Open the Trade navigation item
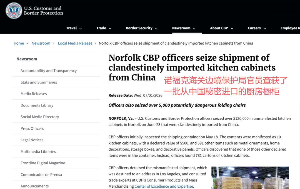Image resolution: width=300 pixels, height=189 pixels. 101,28
